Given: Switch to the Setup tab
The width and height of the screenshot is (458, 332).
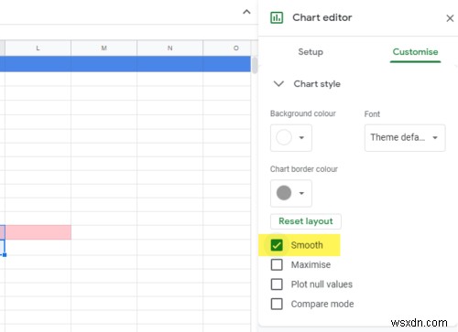Looking at the screenshot, I should [311, 52].
